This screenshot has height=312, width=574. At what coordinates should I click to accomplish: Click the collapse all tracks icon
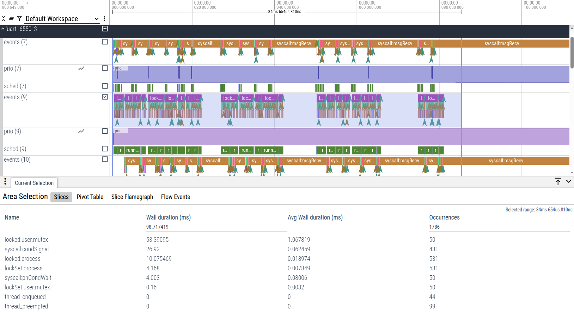pyautogui.click(x=4, y=19)
